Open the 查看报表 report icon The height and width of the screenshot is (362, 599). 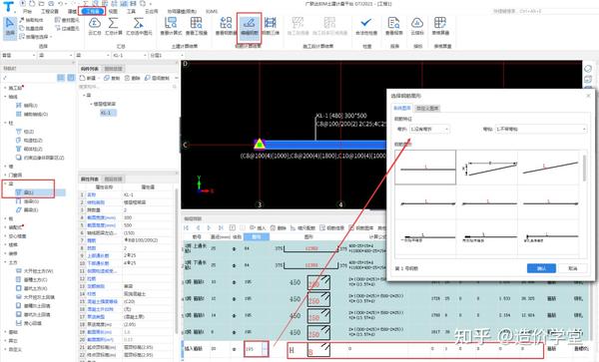point(394,26)
